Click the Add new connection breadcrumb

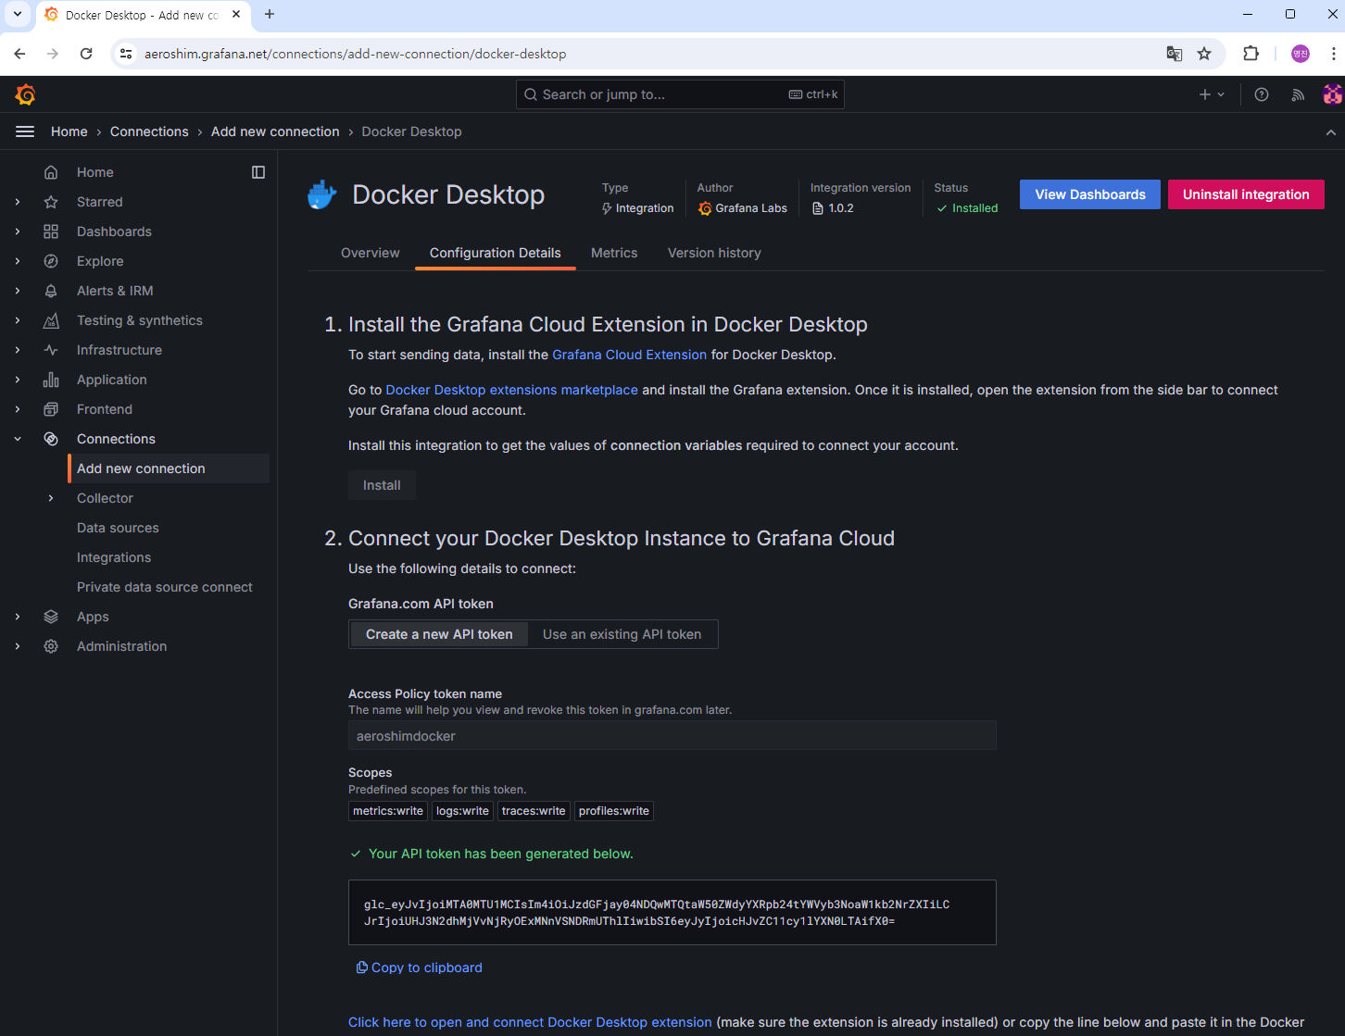tap(275, 131)
